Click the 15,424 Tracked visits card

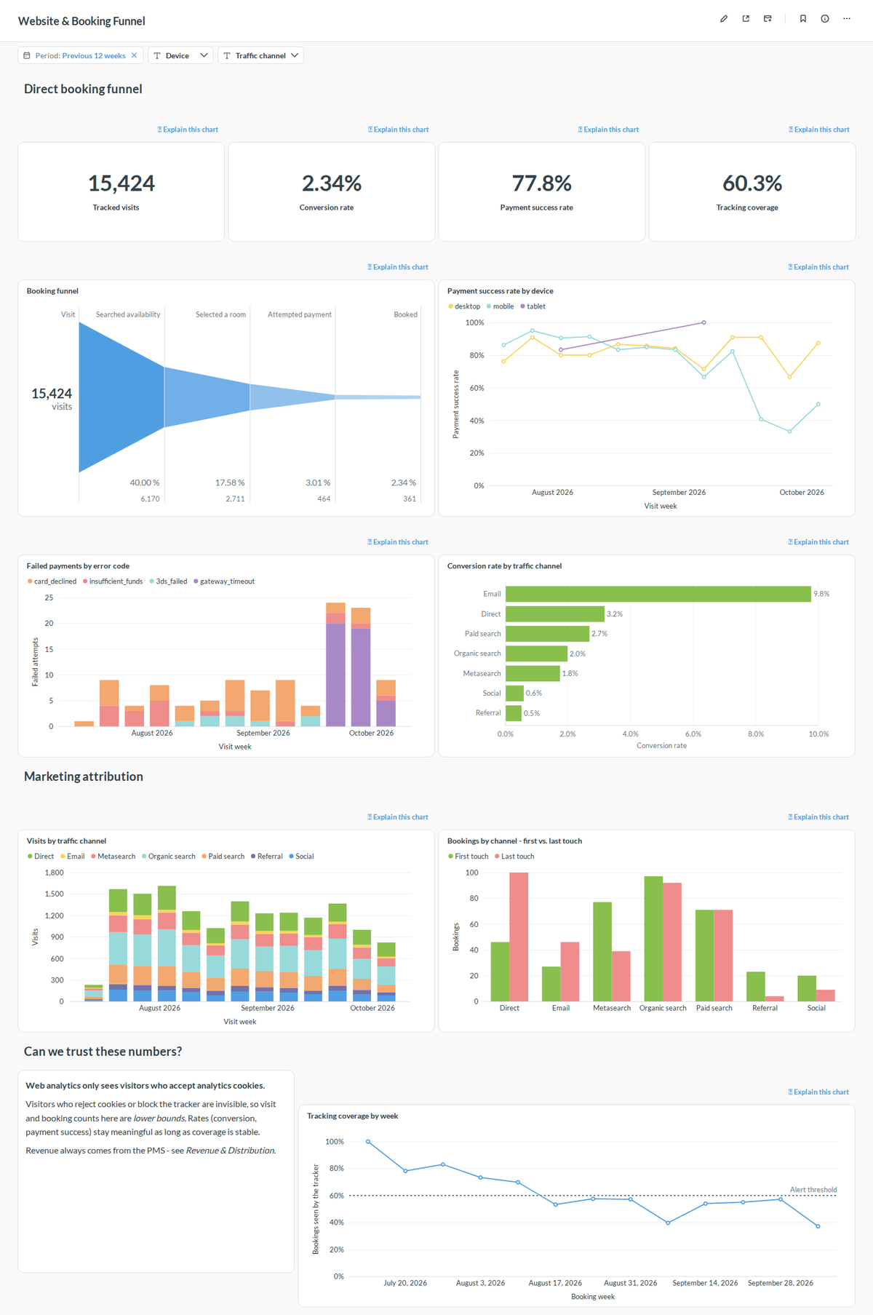121,191
